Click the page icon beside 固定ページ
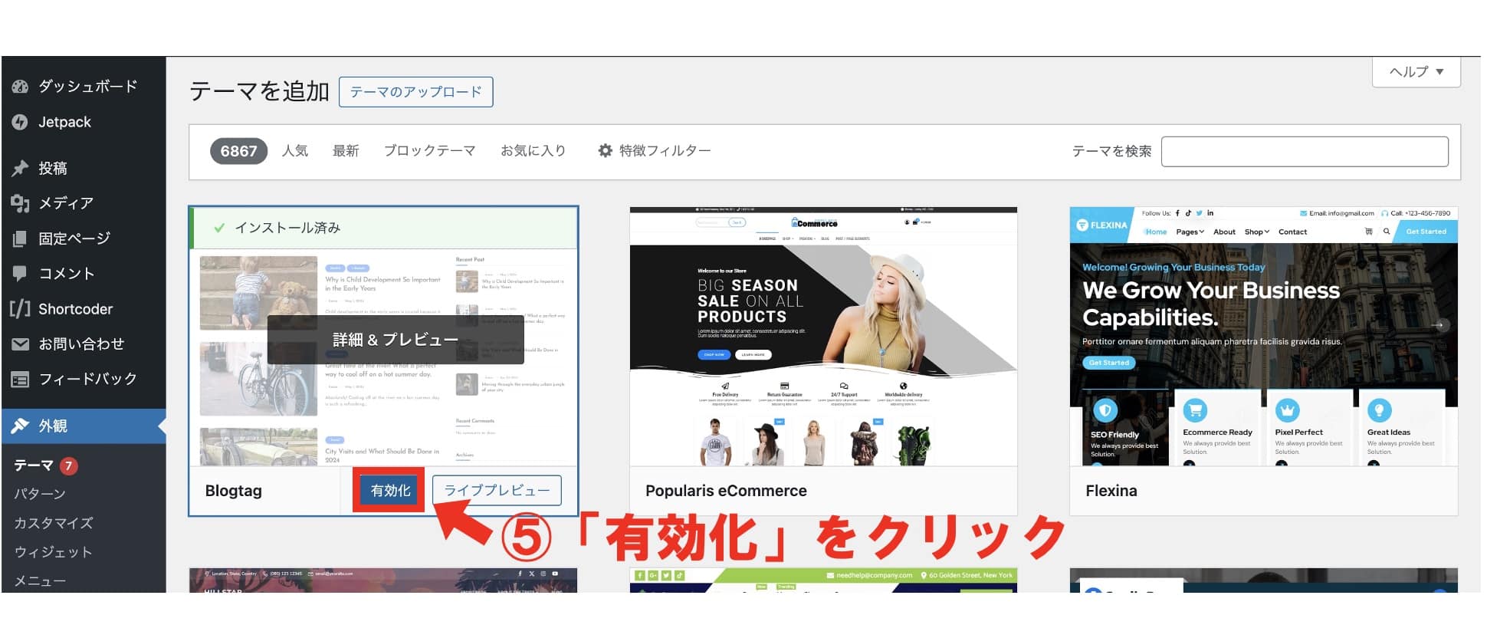This screenshot has height=638, width=1487. coord(20,238)
